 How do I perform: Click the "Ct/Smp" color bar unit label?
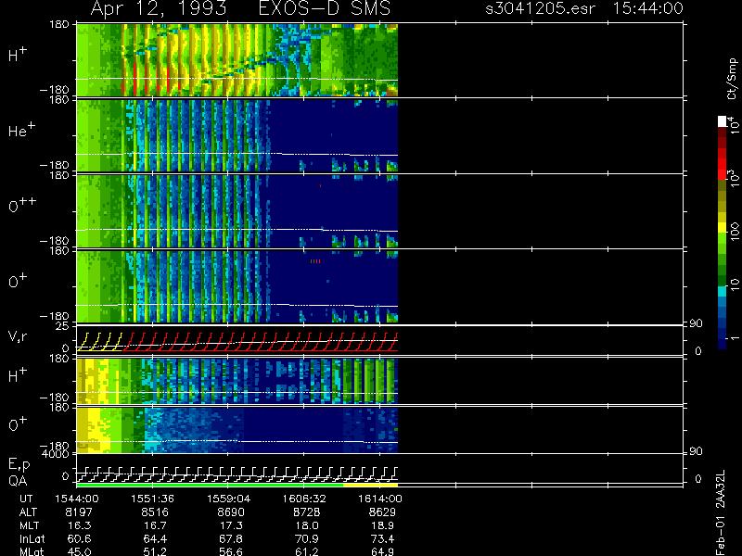(732, 79)
